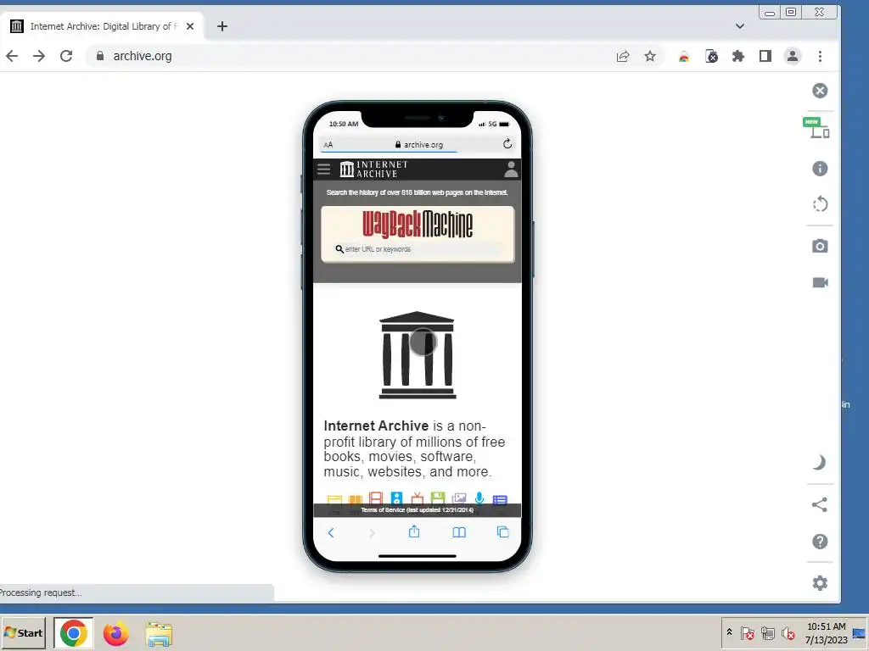This screenshot has width=869, height=651.
Task: Tap the user account icon on Internet Archive
Action: (511, 169)
